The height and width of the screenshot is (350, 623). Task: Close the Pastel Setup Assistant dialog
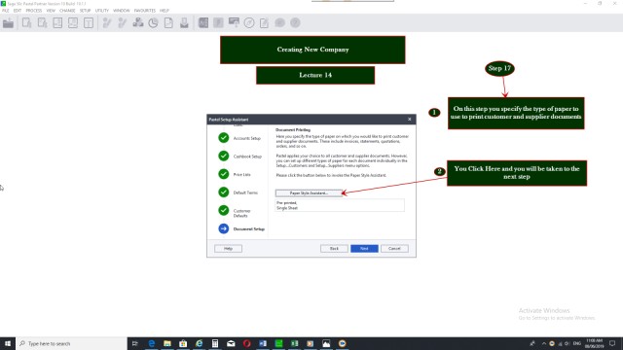(x=409, y=119)
